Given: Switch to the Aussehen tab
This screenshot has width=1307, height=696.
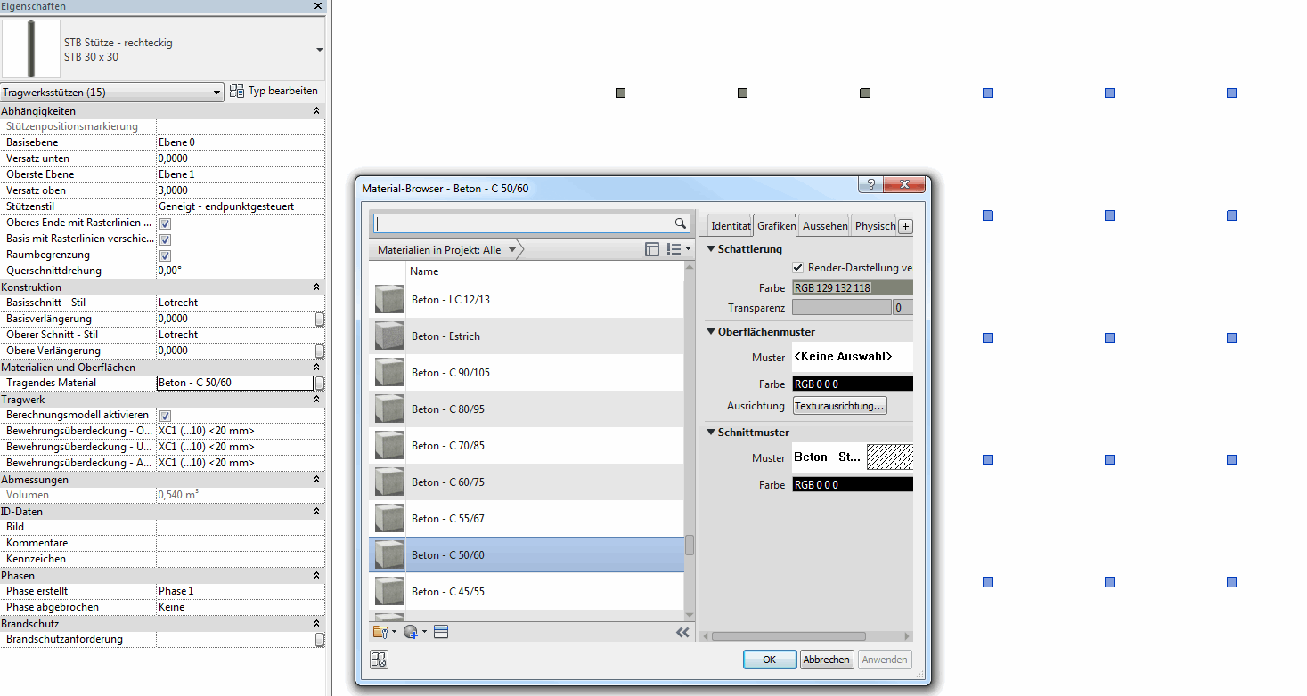Looking at the screenshot, I should coord(824,226).
